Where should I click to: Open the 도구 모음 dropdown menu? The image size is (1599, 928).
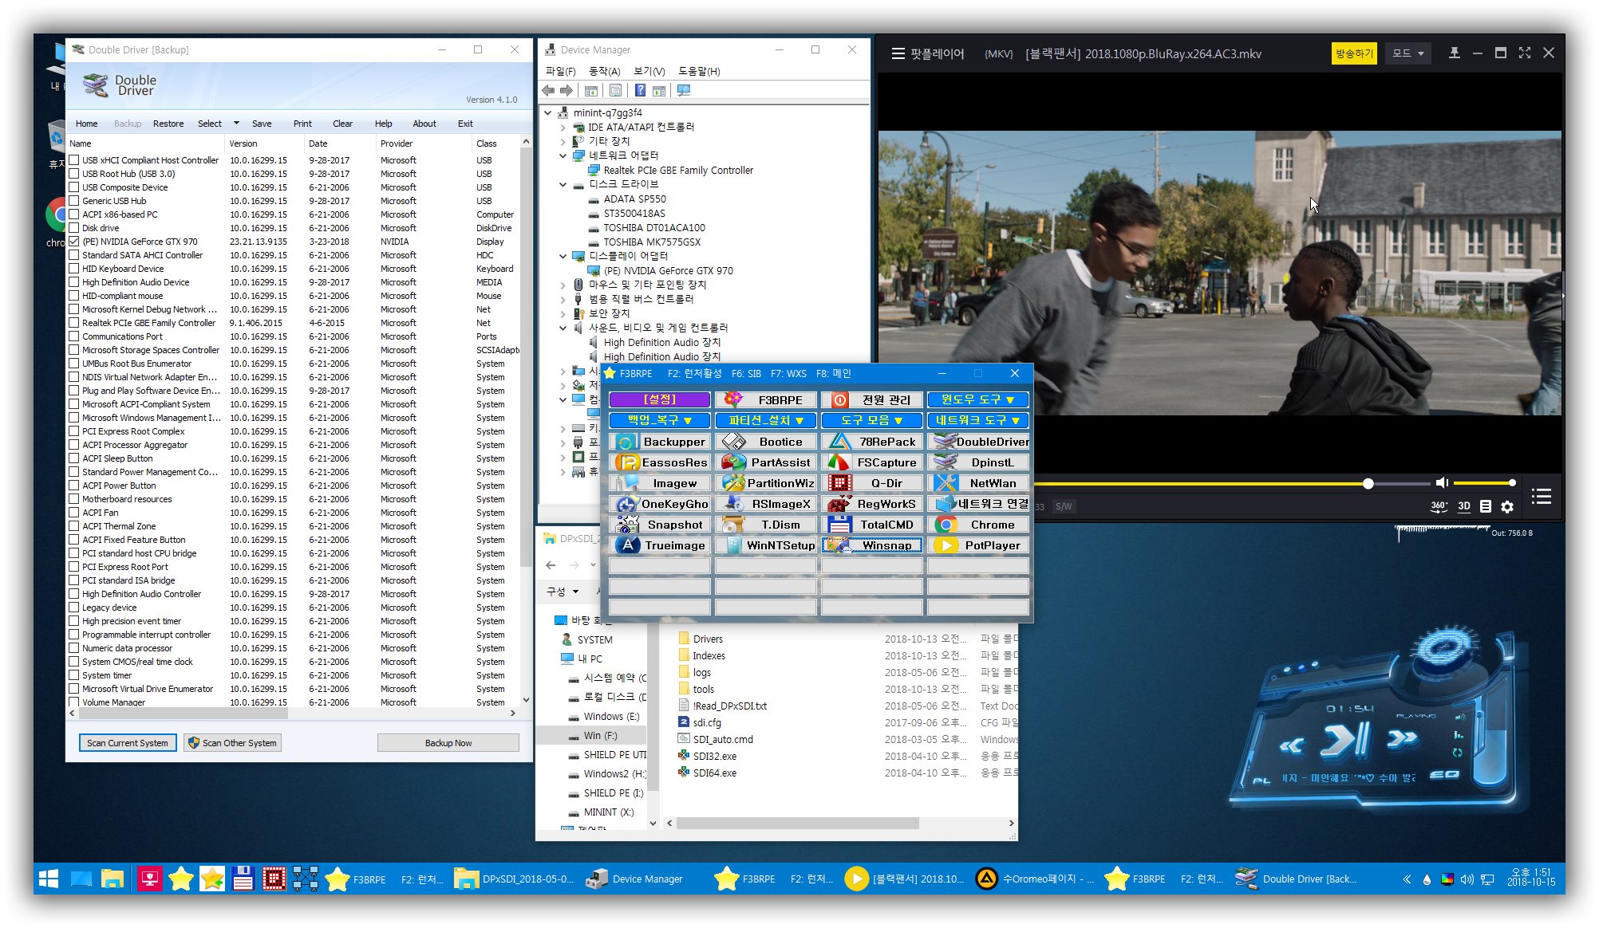(x=872, y=420)
